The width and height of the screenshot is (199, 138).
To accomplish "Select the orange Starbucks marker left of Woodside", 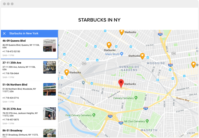I will click(x=142, y=56).
